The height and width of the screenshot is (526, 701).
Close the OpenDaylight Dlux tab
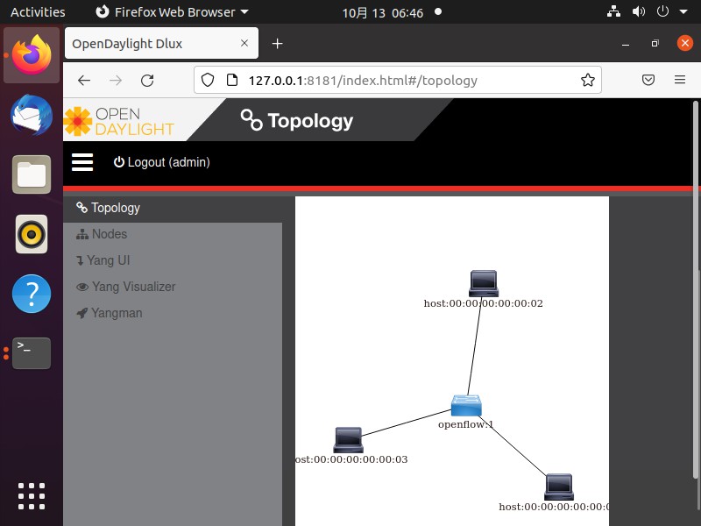[244, 43]
